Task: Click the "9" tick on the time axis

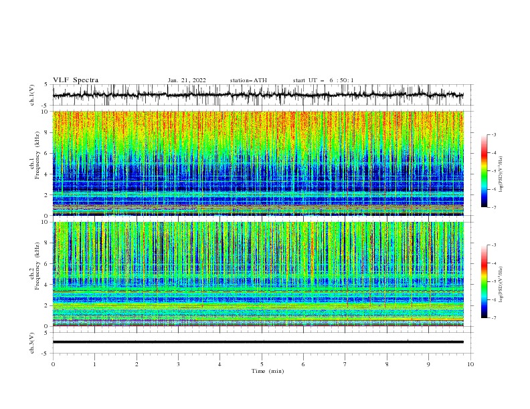Action: (x=428, y=364)
